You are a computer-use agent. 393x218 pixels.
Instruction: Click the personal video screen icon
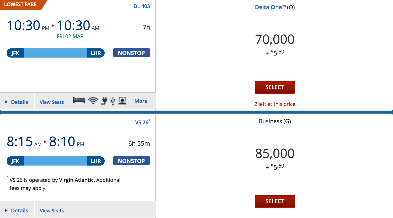[122, 101]
